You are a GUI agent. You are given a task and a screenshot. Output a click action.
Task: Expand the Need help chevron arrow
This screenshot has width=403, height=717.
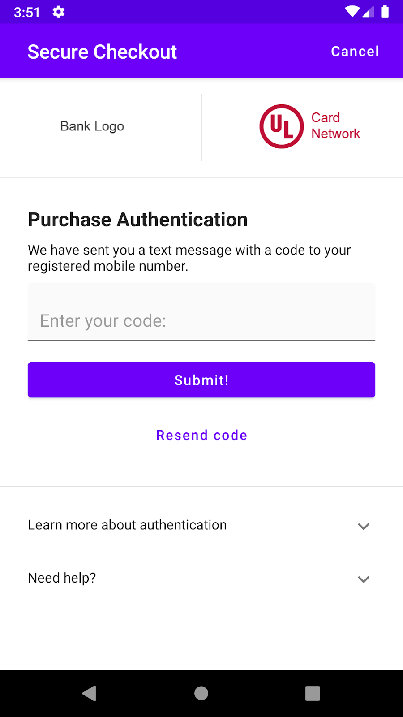click(x=364, y=579)
